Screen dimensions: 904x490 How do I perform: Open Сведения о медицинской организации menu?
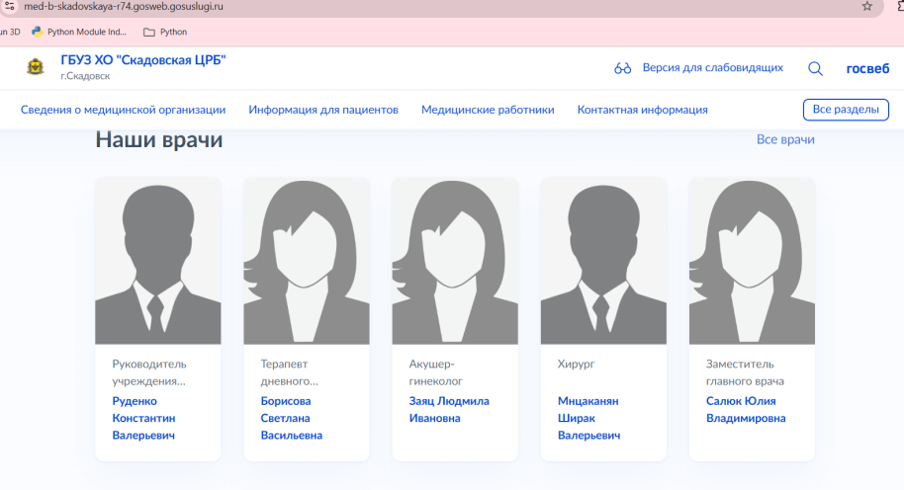[x=123, y=110]
